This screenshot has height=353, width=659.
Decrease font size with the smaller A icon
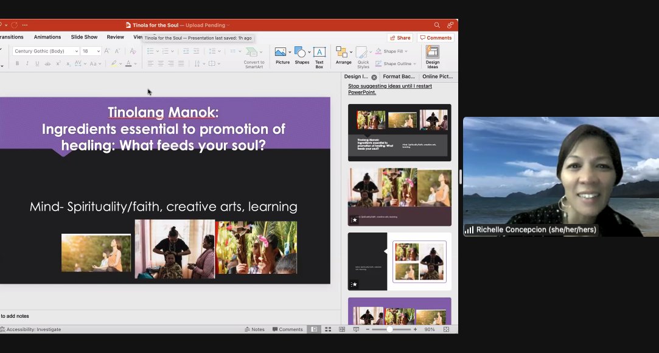click(x=117, y=51)
